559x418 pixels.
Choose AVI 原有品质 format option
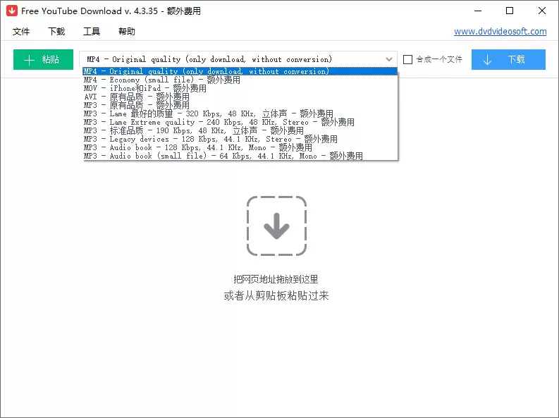(240, 97)
